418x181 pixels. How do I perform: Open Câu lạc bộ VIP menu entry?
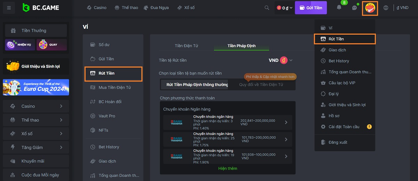point(345,83)
